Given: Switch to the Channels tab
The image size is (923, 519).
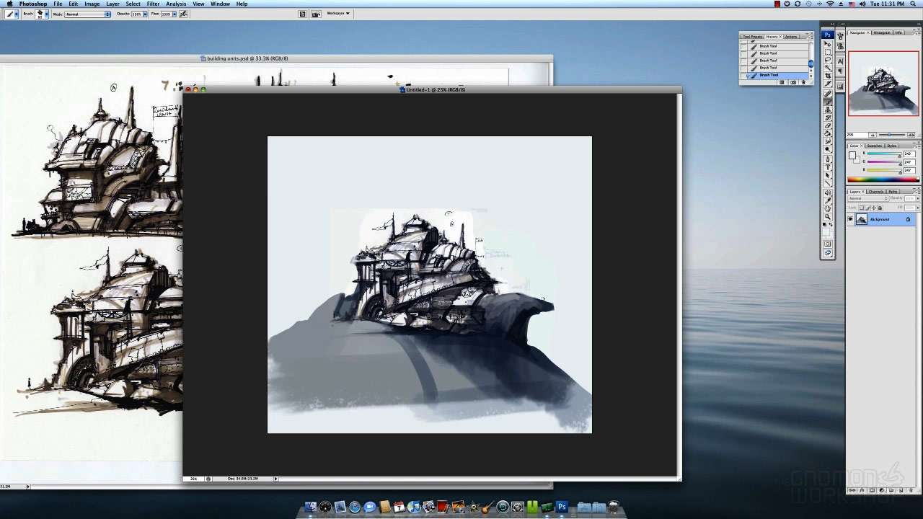Looking at the screenshot, I should [876, 192].
